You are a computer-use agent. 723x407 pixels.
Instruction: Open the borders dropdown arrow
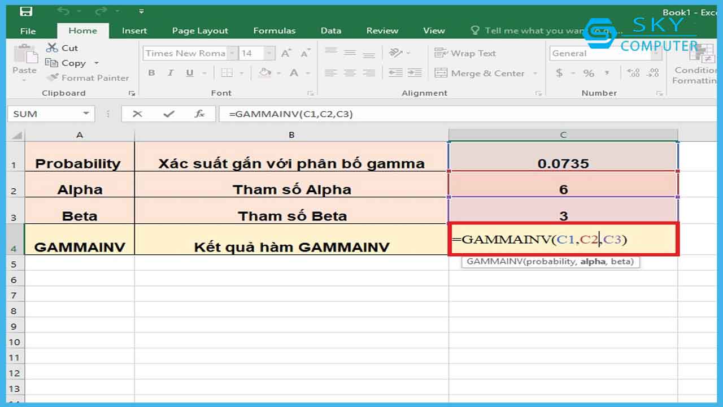242,73
